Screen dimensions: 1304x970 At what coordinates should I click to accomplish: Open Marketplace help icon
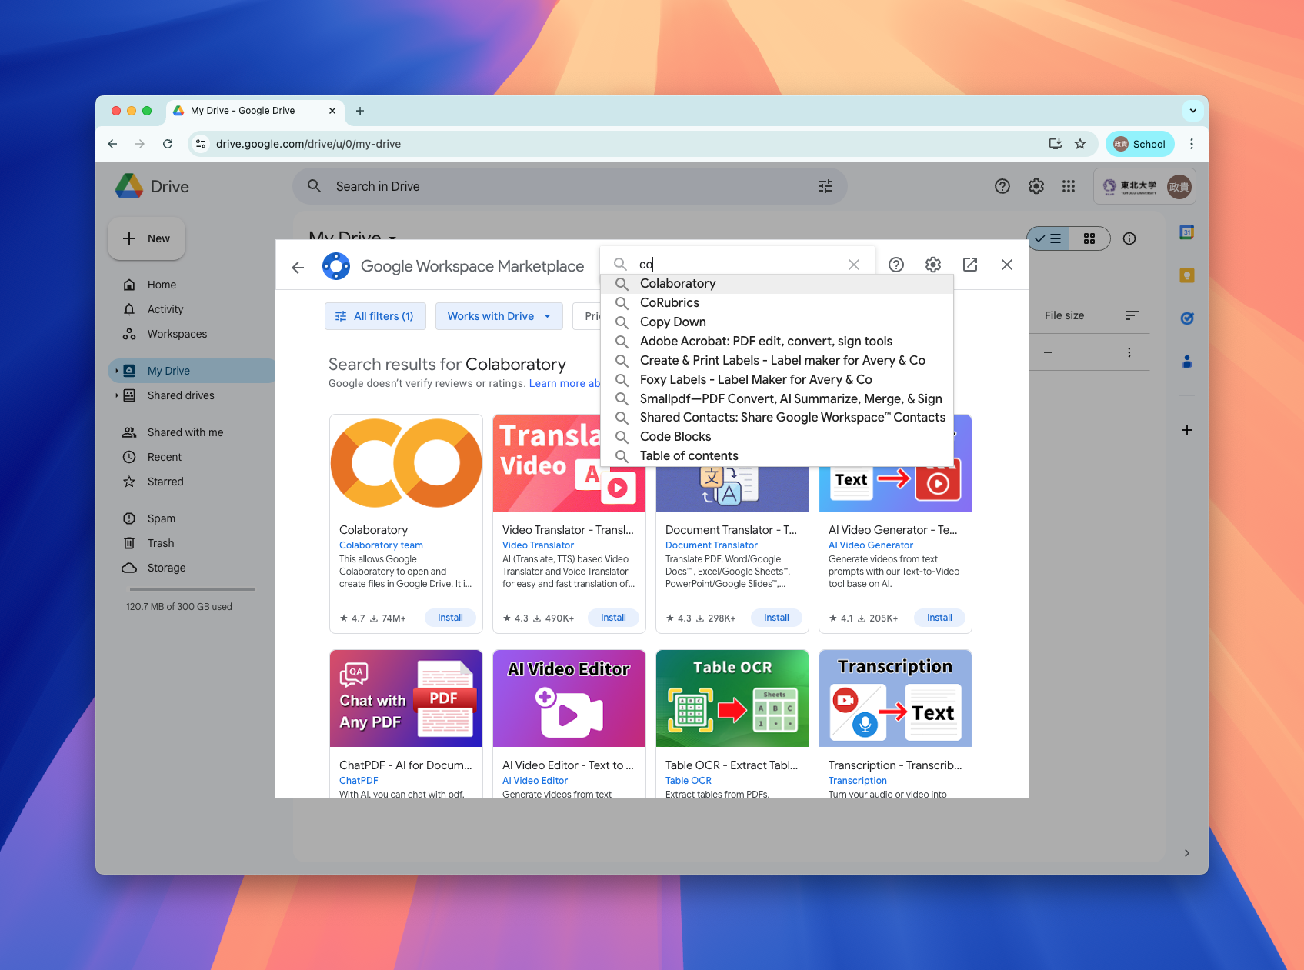[895, 265]
